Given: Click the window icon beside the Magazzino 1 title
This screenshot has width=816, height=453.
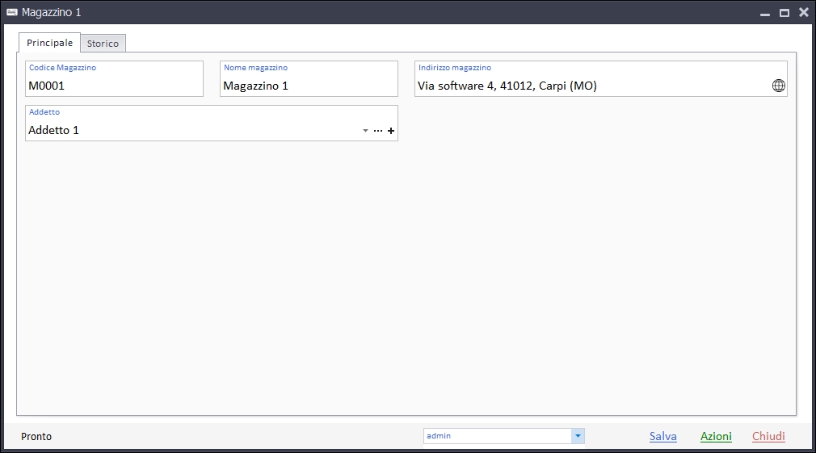Looking at the screenshot, I should [x=12, y=12].
